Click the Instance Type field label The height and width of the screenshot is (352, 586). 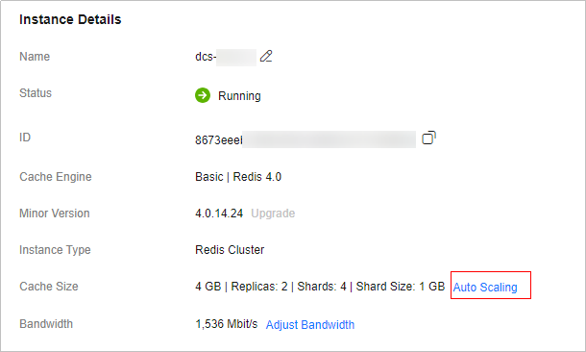[x=55, y=250]
